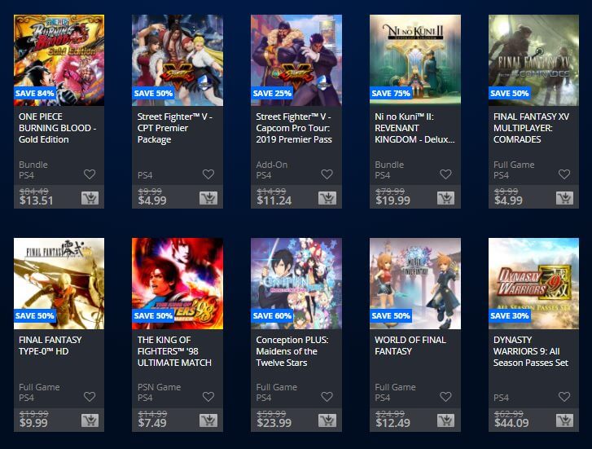Add Capcom Pro Tour 2019 Premier Pass to cart
Viewport: 592px width, 449px height.
point(327,198)
